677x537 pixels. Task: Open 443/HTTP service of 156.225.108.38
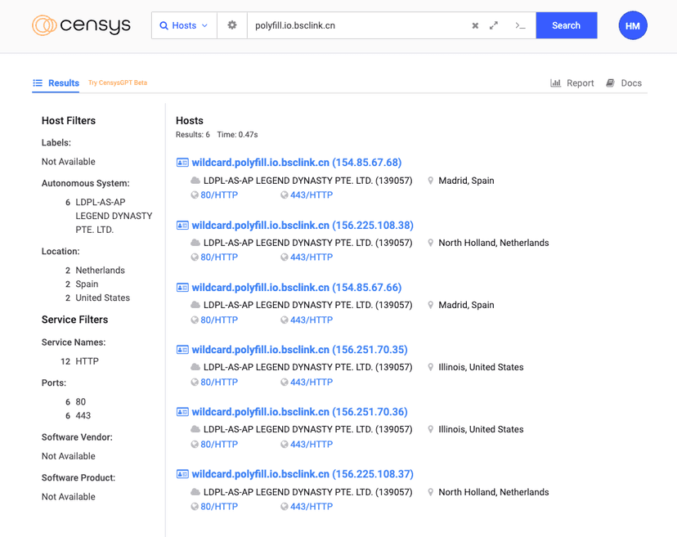[312, 257]
